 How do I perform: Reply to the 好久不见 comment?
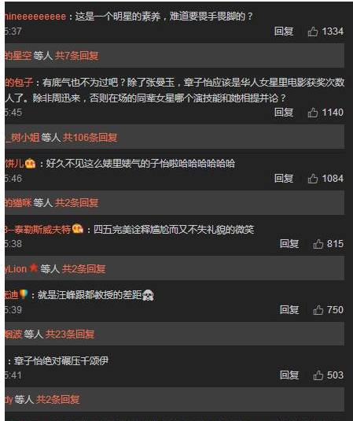tap(284, 179)
